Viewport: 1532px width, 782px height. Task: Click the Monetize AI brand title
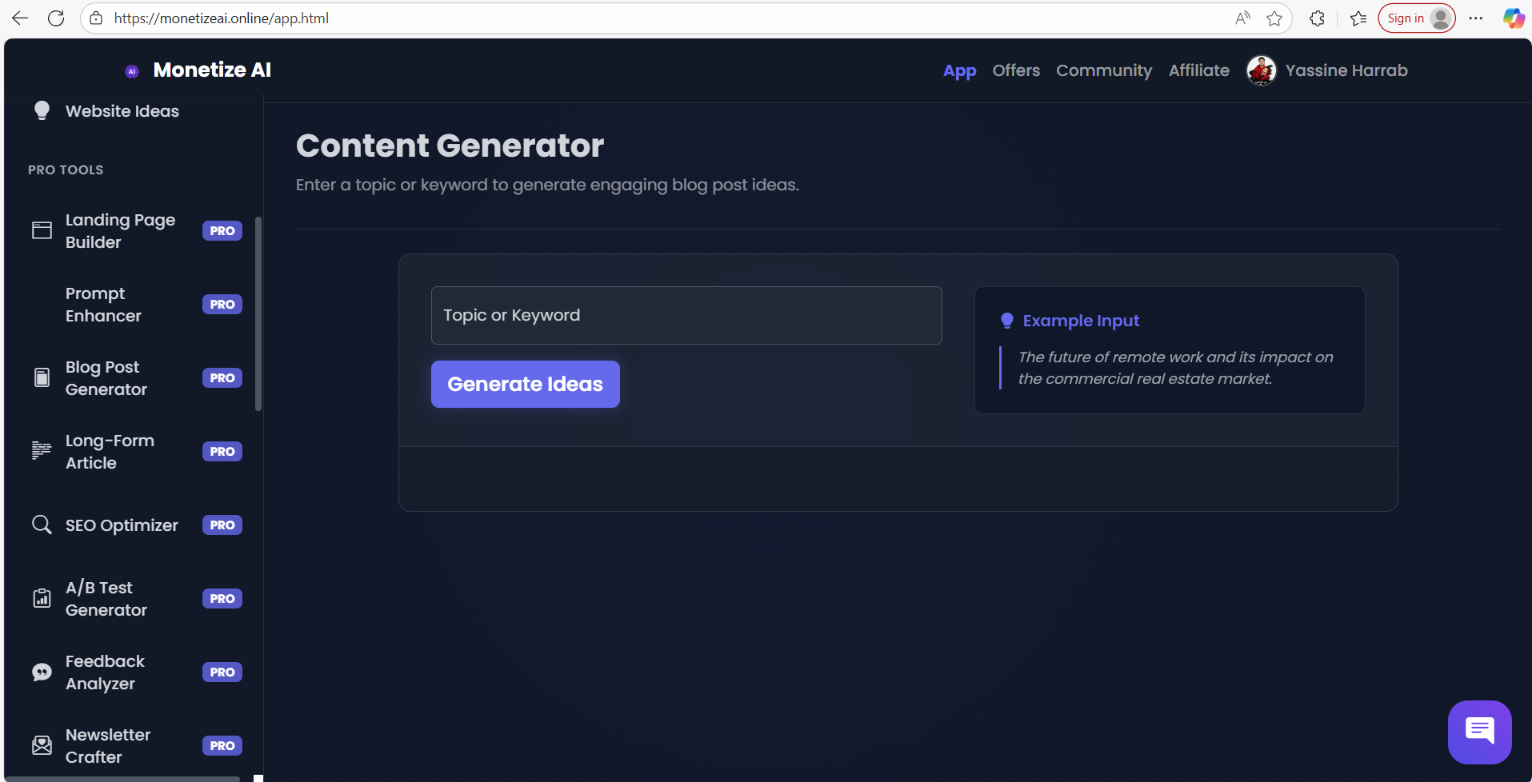(x=212, y=70)
